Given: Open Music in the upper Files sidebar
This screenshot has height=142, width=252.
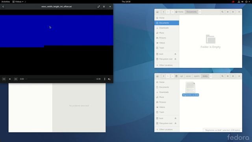Looking at the screenshot, I should pos(167,33).
